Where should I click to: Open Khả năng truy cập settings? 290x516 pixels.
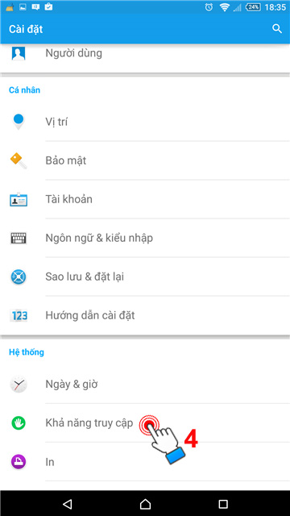[x=145, y=422]
